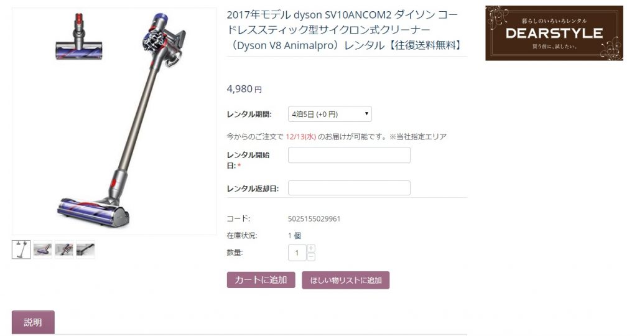
Task: Add item with カートに追加 button
Action: [x=261, y=280]
